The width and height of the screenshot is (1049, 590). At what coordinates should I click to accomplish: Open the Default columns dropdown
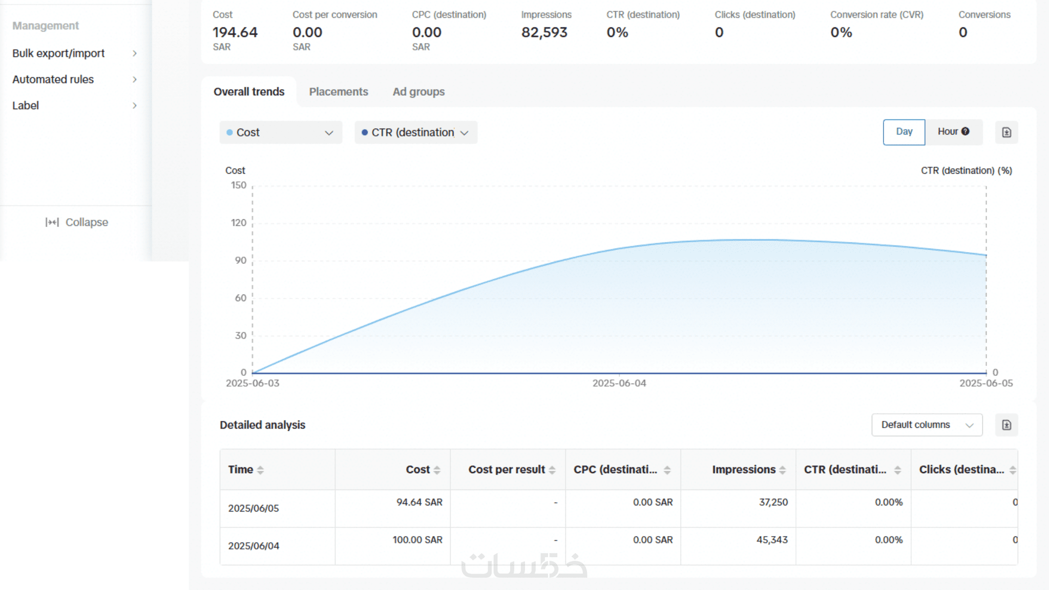926,425
